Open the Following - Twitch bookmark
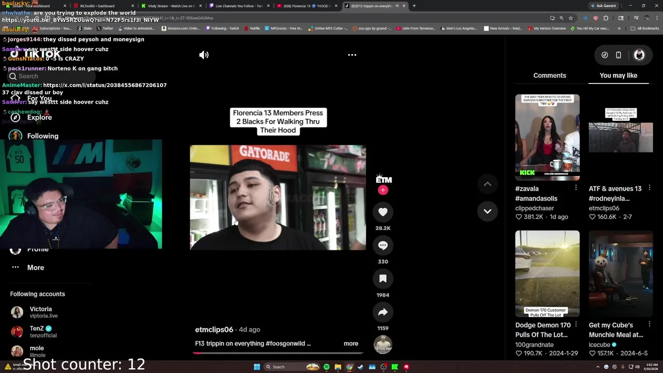 click(x=222, y=28)
